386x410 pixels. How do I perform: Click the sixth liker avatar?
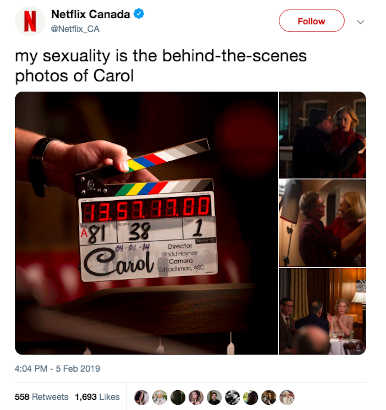coord(233,397)
